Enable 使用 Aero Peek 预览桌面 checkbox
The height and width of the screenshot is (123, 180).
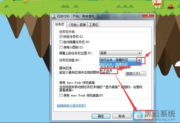pyautogui.click(x=61, y=95)
